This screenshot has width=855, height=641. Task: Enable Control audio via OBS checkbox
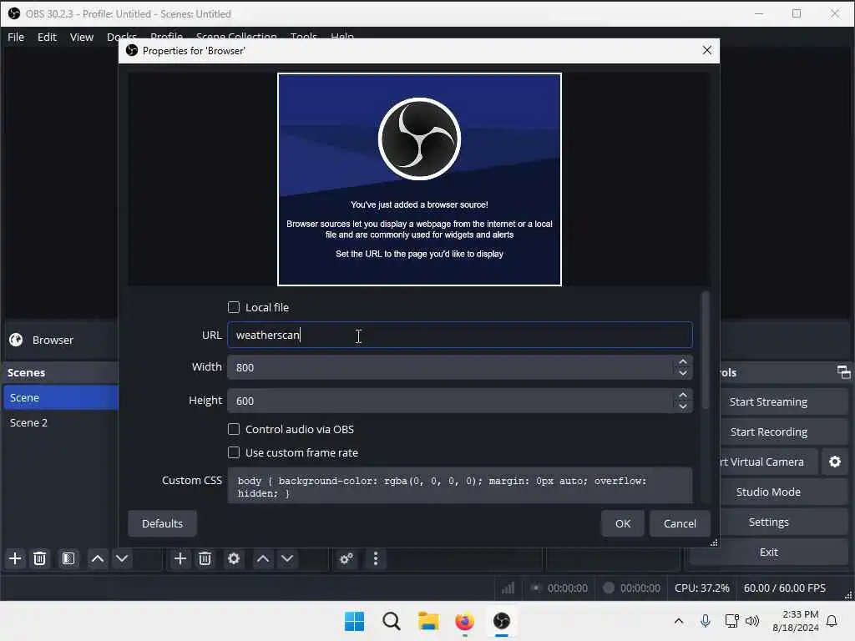pos(234,430)
